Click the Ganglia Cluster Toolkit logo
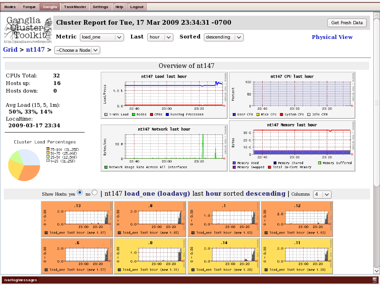Screen dimensions: 380x285 [28, 29]
